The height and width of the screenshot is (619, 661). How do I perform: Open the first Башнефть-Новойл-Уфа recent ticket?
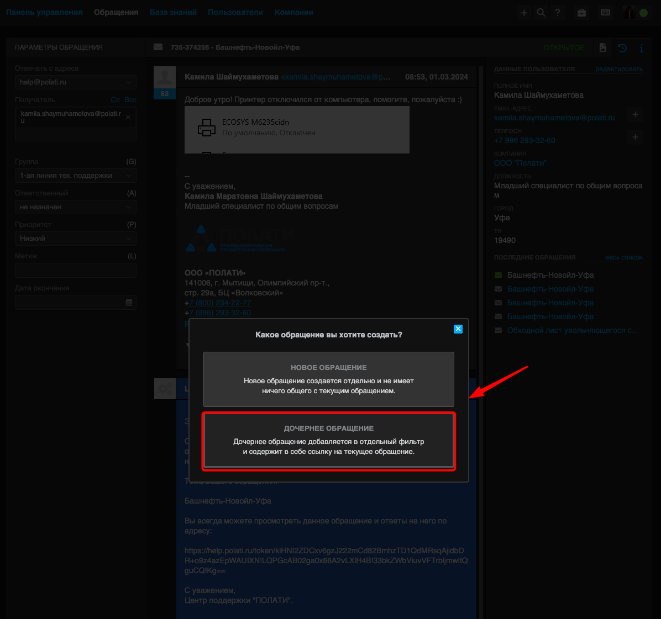click(550, 275)
